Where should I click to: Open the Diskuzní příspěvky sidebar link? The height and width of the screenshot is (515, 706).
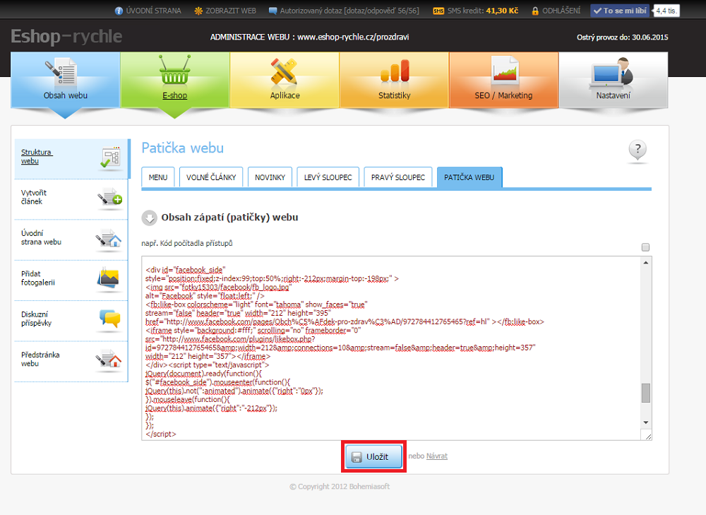[36, 319]
